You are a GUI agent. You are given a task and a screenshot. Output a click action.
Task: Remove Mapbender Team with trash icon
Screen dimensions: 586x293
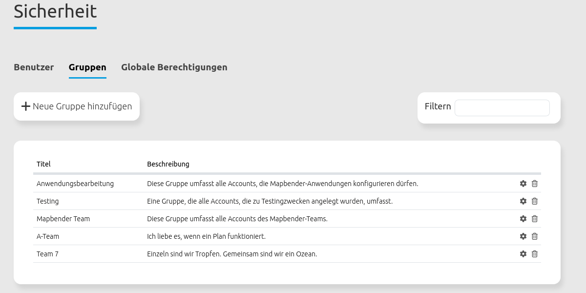point(535,219)
